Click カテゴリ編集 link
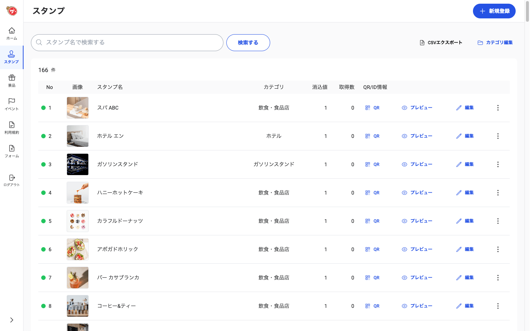Viewport: 530px width, 331px height. coord(495,43)
